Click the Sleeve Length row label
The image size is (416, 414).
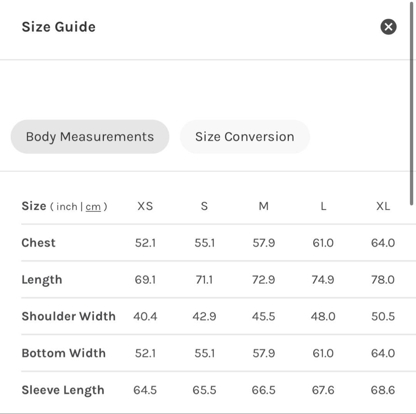(63, 390)
